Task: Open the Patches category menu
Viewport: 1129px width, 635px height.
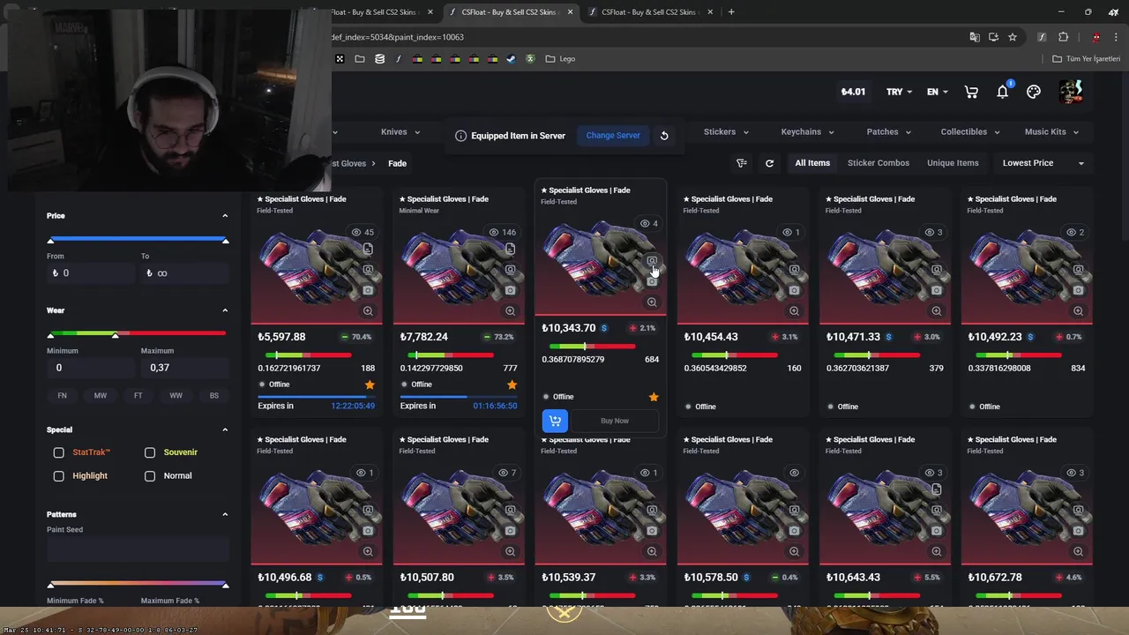Action: tap(888, 132)
